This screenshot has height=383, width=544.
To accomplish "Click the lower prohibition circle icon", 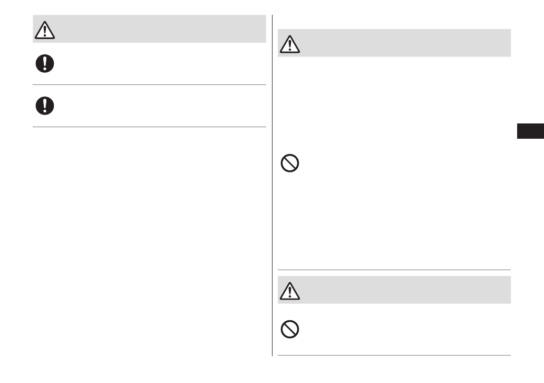I will pyautogui.click(x=290, y=330).
